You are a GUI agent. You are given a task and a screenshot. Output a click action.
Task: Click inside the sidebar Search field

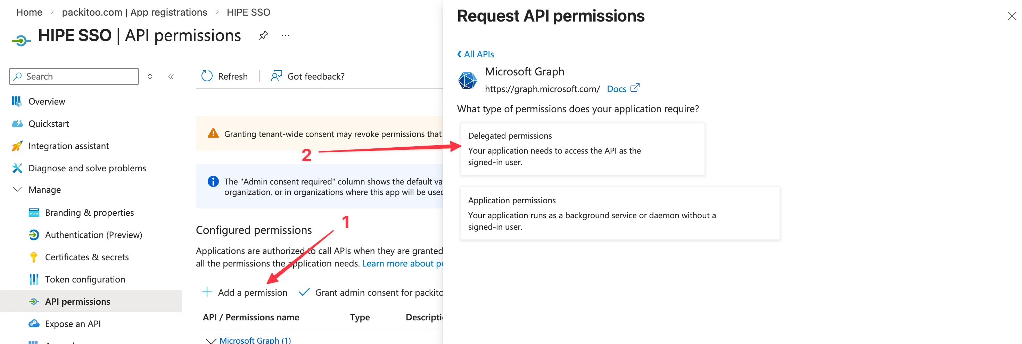point(73,76)
